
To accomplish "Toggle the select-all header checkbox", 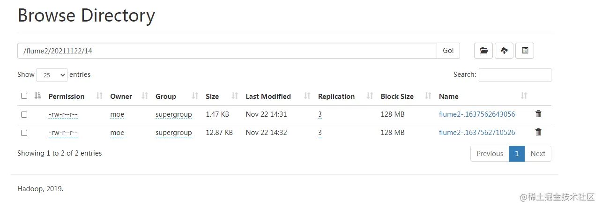I will [x=24, y=96].
